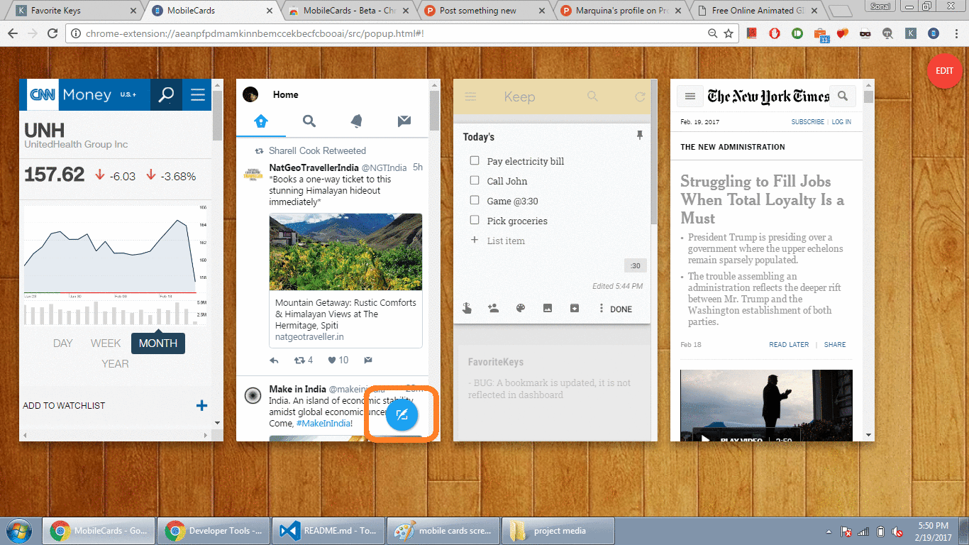Open the Windows Start button
This screenshot has width=969, height=545.
(x=19, y=530)
